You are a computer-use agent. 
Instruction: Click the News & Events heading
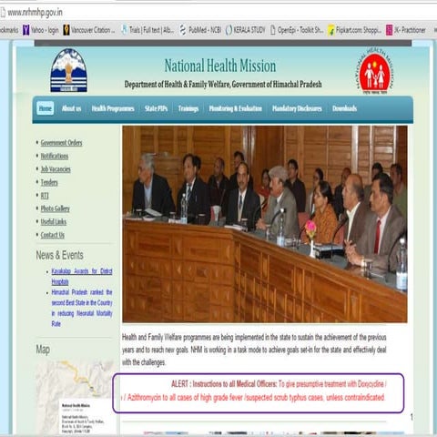coord(60,255)
